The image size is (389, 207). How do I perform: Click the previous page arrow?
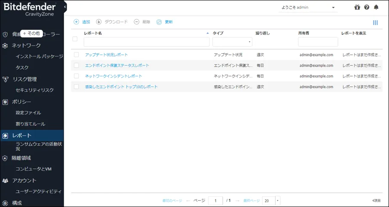188,201
